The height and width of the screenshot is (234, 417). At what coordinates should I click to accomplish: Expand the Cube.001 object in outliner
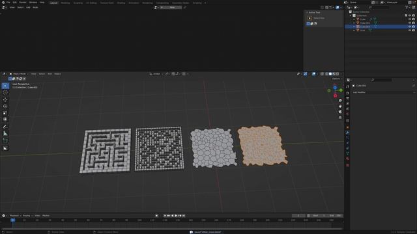354,23
